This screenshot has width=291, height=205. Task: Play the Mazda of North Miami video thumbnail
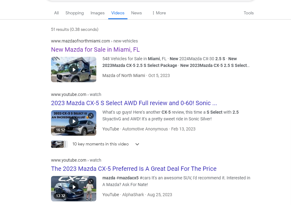pyautogui.click(x=74, y=70)
